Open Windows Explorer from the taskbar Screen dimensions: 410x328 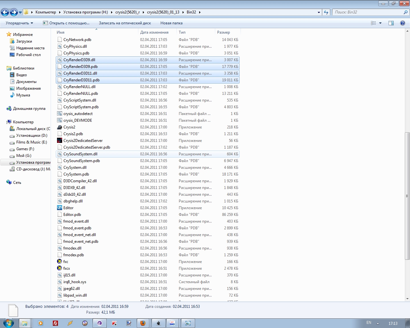point(25,323)
